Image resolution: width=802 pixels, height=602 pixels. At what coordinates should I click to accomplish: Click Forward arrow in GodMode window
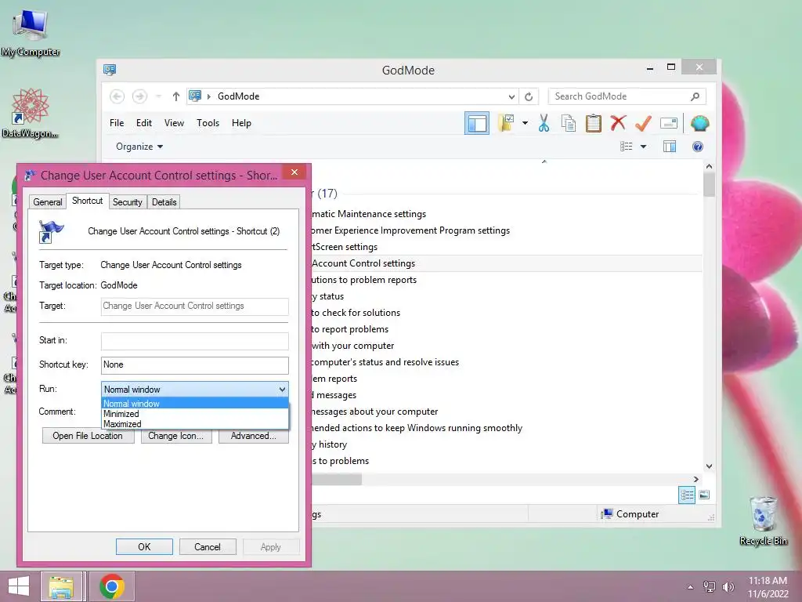tap(139, 96)
